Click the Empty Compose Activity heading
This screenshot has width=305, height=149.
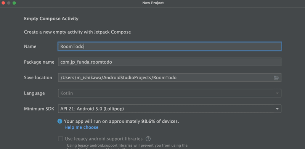51,19
